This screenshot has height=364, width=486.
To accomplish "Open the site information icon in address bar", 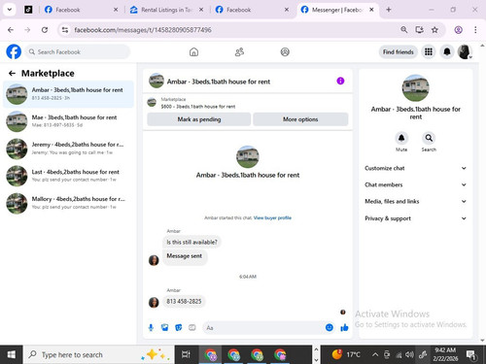I will (65, 30).
